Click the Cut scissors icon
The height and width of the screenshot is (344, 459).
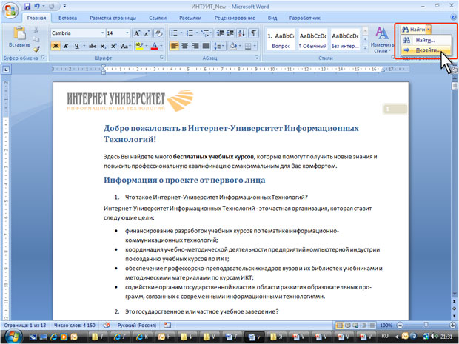36,30
